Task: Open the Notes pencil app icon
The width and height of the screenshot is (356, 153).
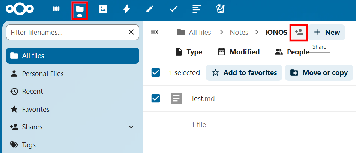Action: [150, 9]
